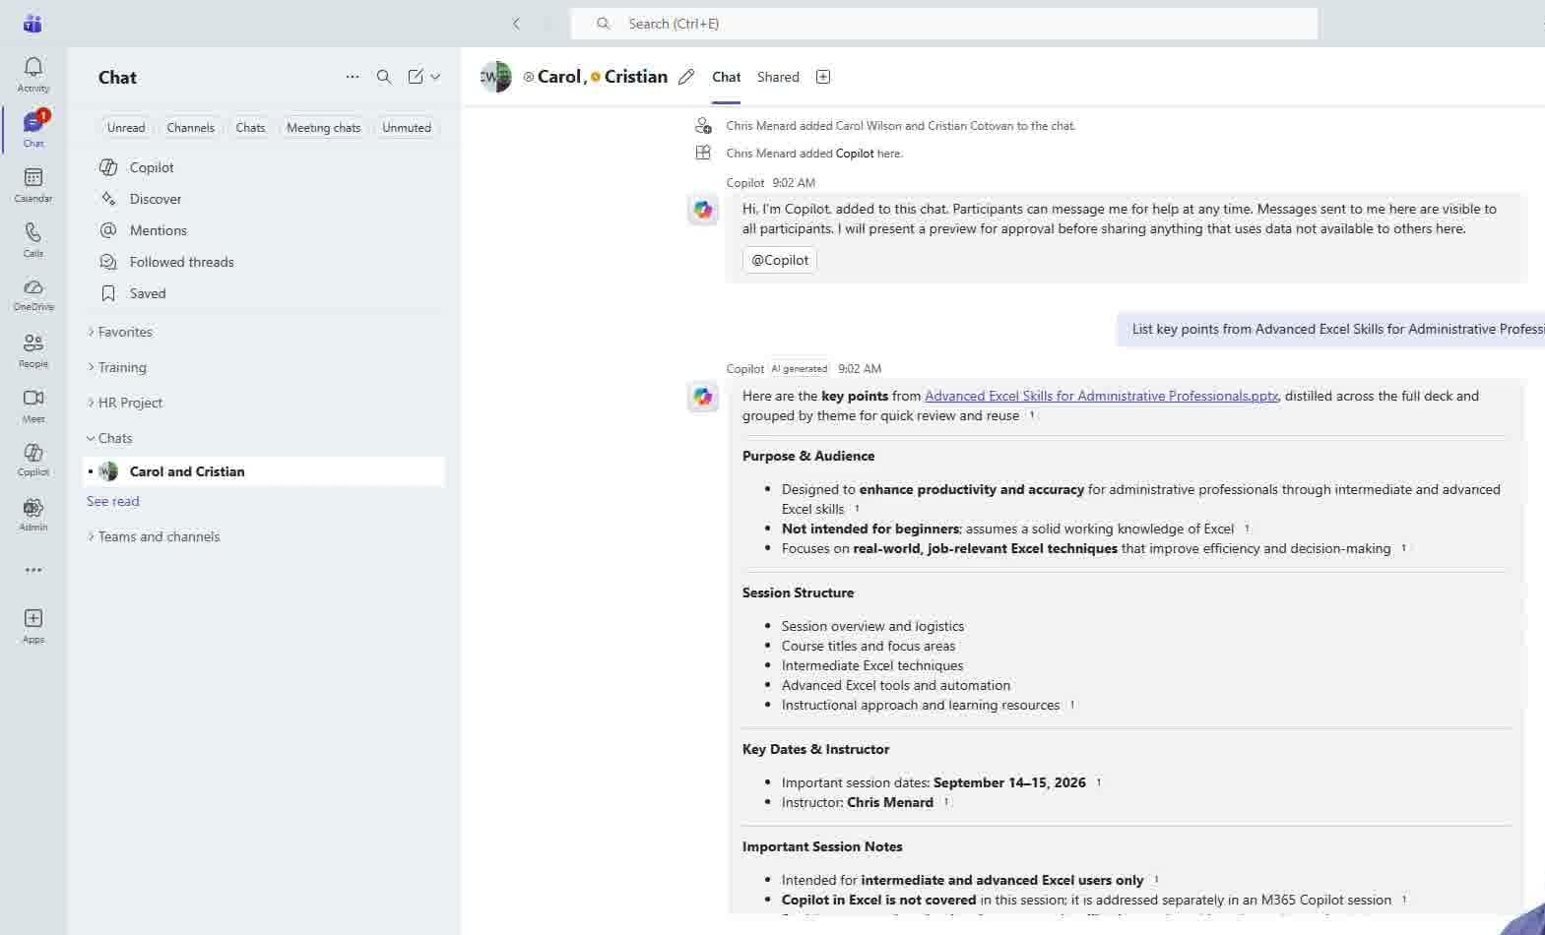The height and width of the screenshot is (935, 1545).
Task: Open citation after Instructor Chris Menard
Action: click(x=946, y=802)
